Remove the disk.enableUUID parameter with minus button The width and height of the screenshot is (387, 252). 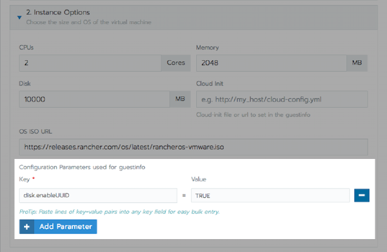click(x=362, y=195)
